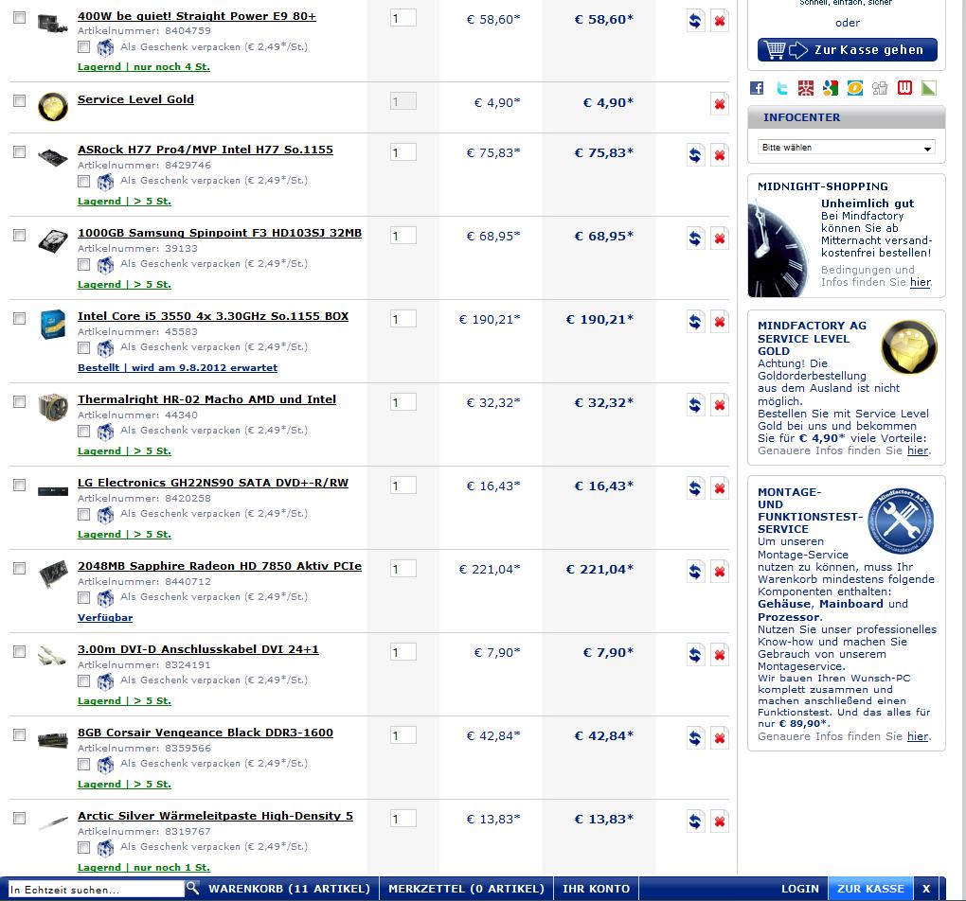Open the Infocenter 'Bitte wählen' dropdown
Viewport: 966px width, 901px height.
[847, 148]
